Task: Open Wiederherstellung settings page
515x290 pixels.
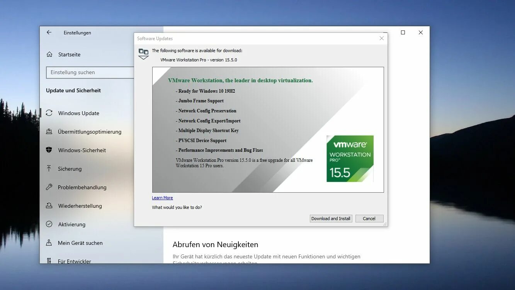Action: [x=80, y=206]
